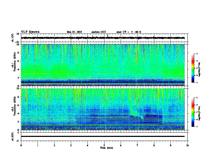Click the "VLF Spectra" title text
Screen dimensions: 211x163
point(30,32)
